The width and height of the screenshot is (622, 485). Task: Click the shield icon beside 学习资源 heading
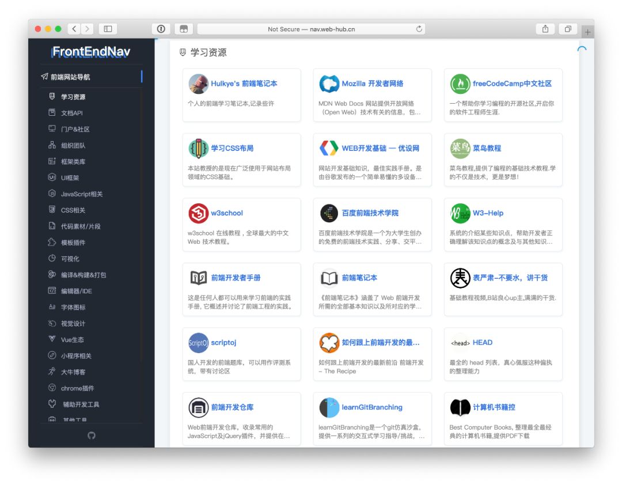(x=181, y=52)
